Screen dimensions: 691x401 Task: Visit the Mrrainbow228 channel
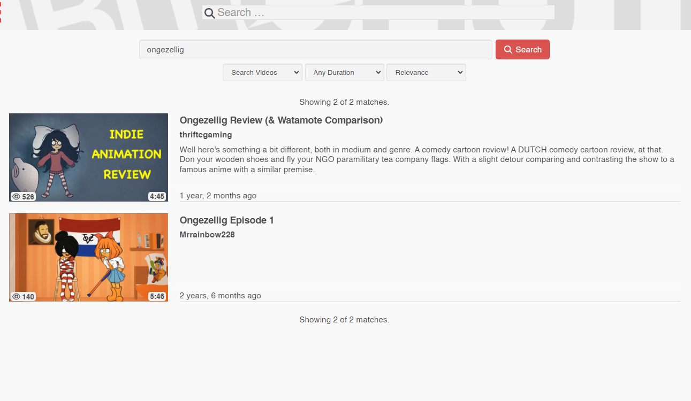[207, 235]
